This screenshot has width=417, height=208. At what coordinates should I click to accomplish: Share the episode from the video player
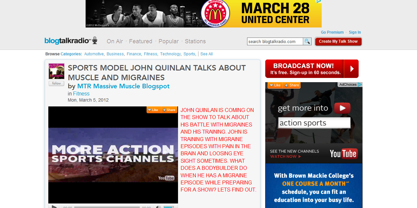pos(169,110)
